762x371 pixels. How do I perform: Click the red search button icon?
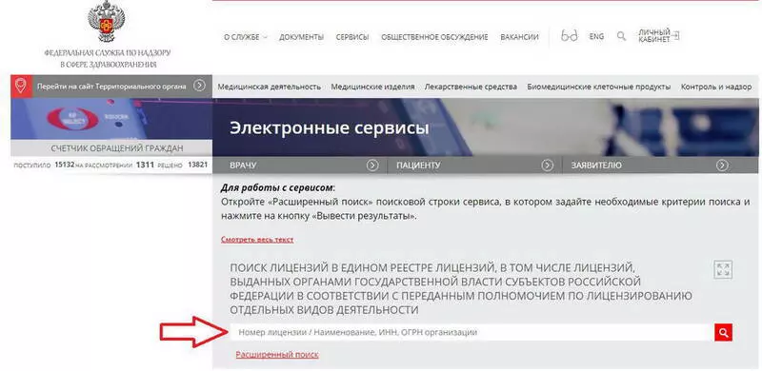click(x=723, y=333)
